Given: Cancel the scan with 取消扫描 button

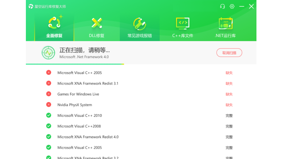Looking at the screenshot, I should (x=229, y=53).
